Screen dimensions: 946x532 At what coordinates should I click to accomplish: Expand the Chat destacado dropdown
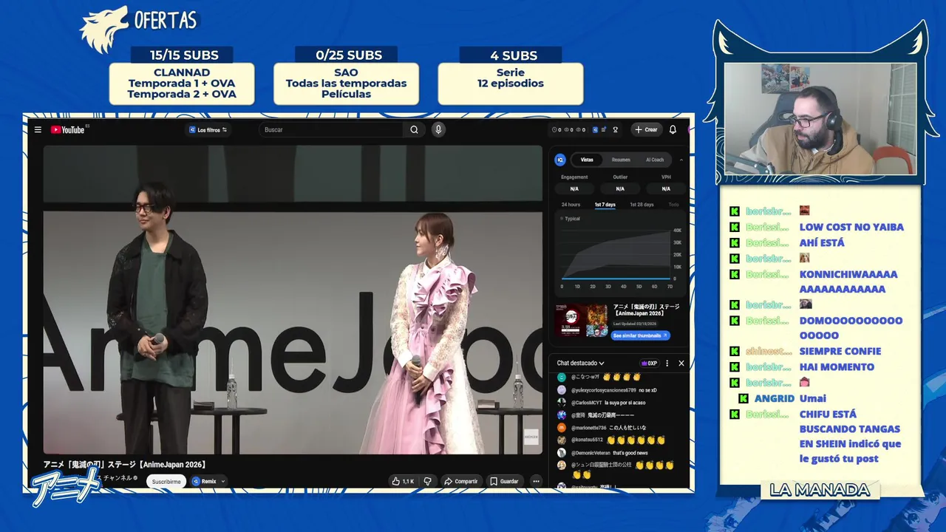(x=581, y=364)
